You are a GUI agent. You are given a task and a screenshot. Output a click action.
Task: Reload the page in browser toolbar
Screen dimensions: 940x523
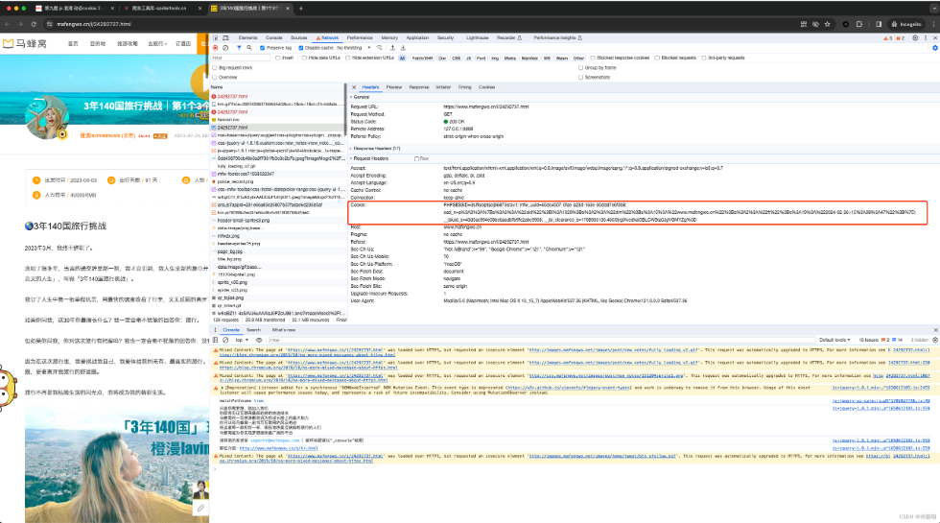click(x=33, y=22)
